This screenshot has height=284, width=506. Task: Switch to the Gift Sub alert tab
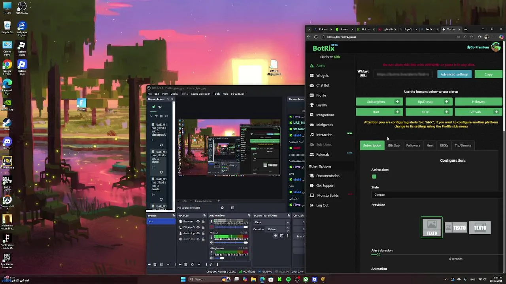[x=393, y=146]
